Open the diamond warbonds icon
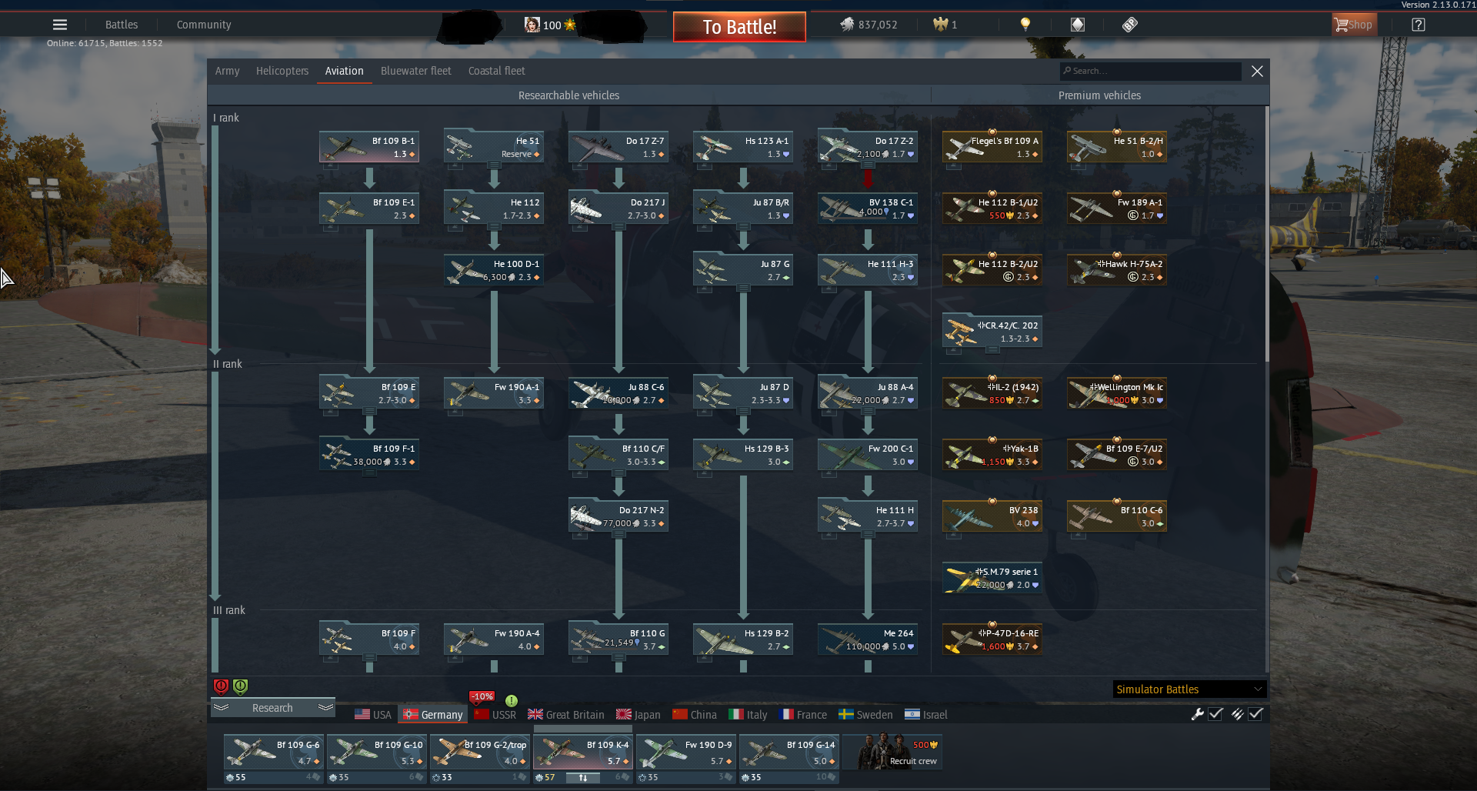The width and height of the screenshot is (1477, 791). pyautogui.click(x=1078, y=25)
